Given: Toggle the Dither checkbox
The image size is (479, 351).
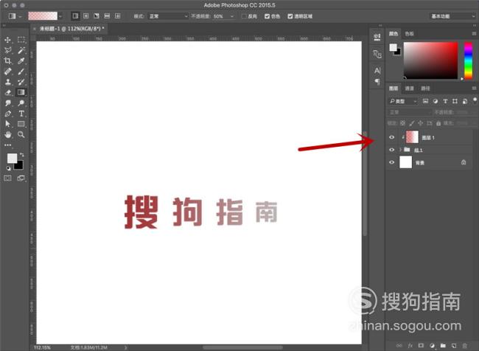Looking at the screenshot, I should pyautogui.click(x=267, y=16).
